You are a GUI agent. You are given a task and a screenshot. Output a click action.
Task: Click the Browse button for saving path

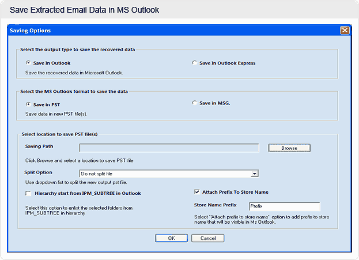coord(289,148)
